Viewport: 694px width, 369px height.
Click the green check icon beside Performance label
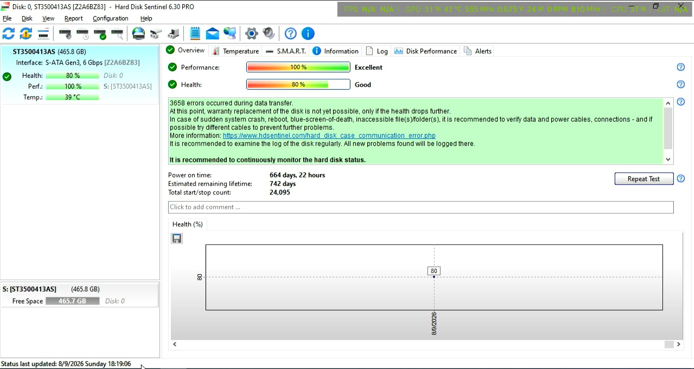173,67
